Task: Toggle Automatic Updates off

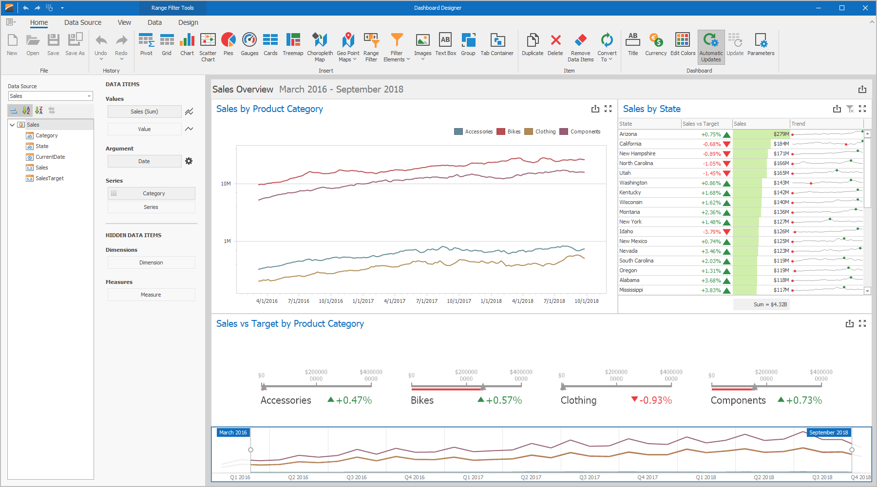Action: pyautogui.click(x=711, y=47)
